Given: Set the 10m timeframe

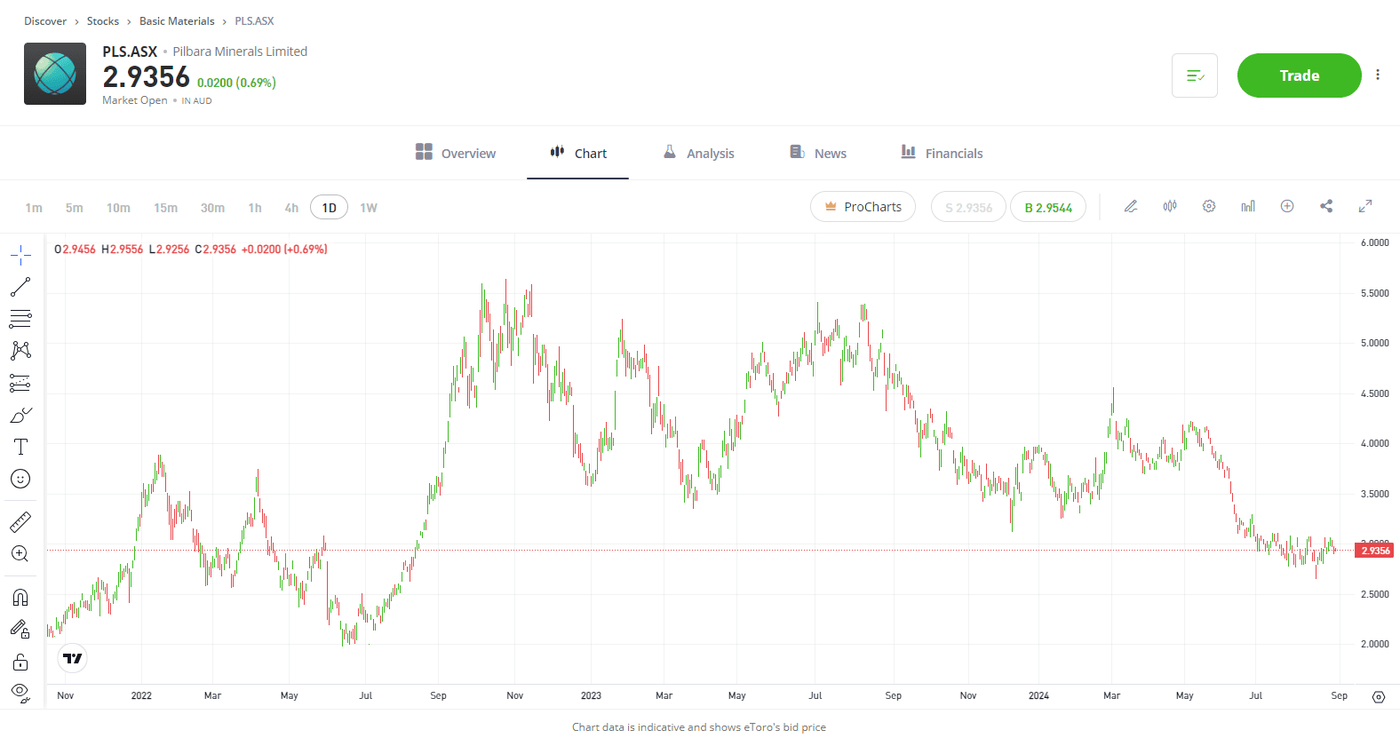Looking at the screenshot, I should (x=118, y=208).
